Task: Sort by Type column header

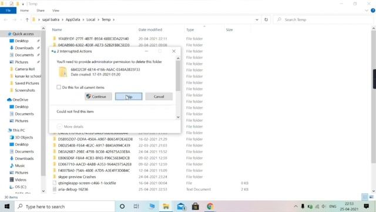Action: (190, 30)
